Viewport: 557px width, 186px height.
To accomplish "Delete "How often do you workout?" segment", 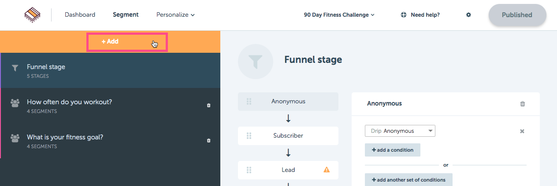I will (x=208, y=106).
